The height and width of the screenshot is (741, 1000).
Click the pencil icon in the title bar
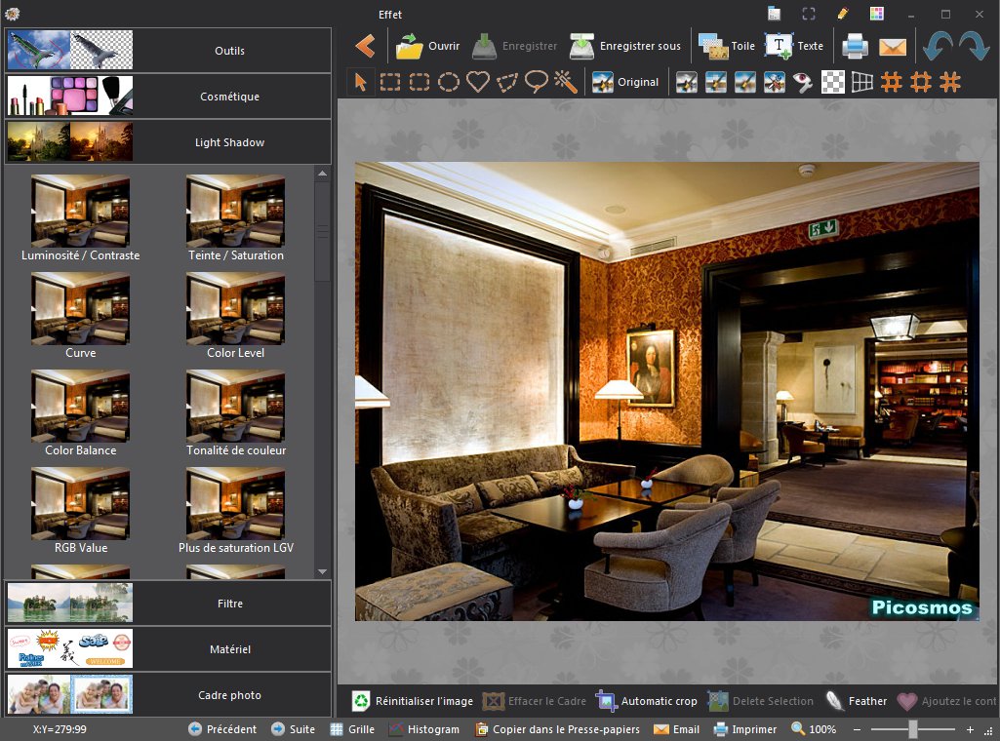coord(842,14)
